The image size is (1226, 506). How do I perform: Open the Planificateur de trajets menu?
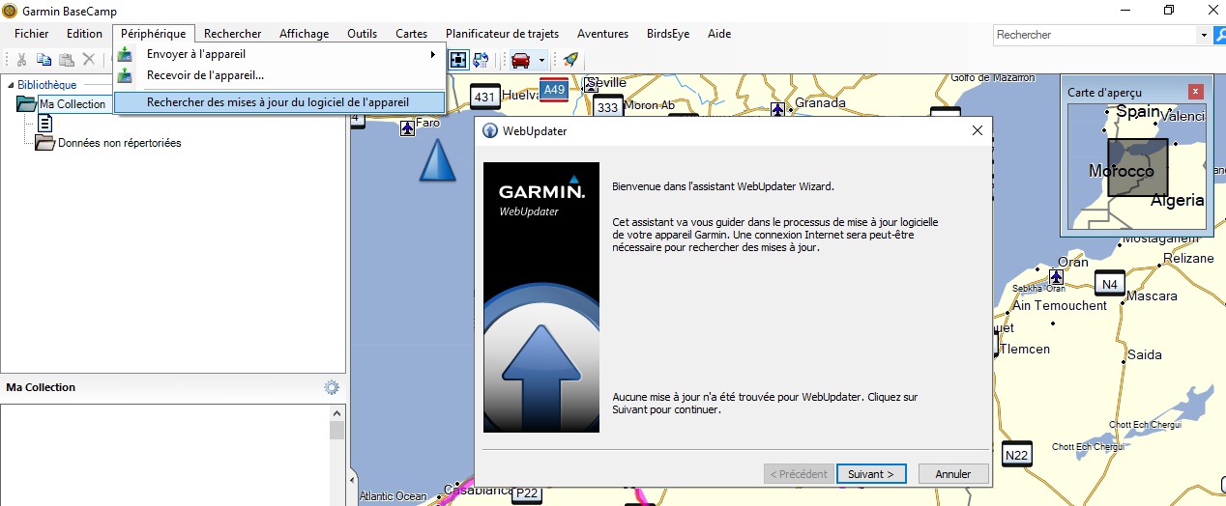pyautogui.click(x=515, y=34)
